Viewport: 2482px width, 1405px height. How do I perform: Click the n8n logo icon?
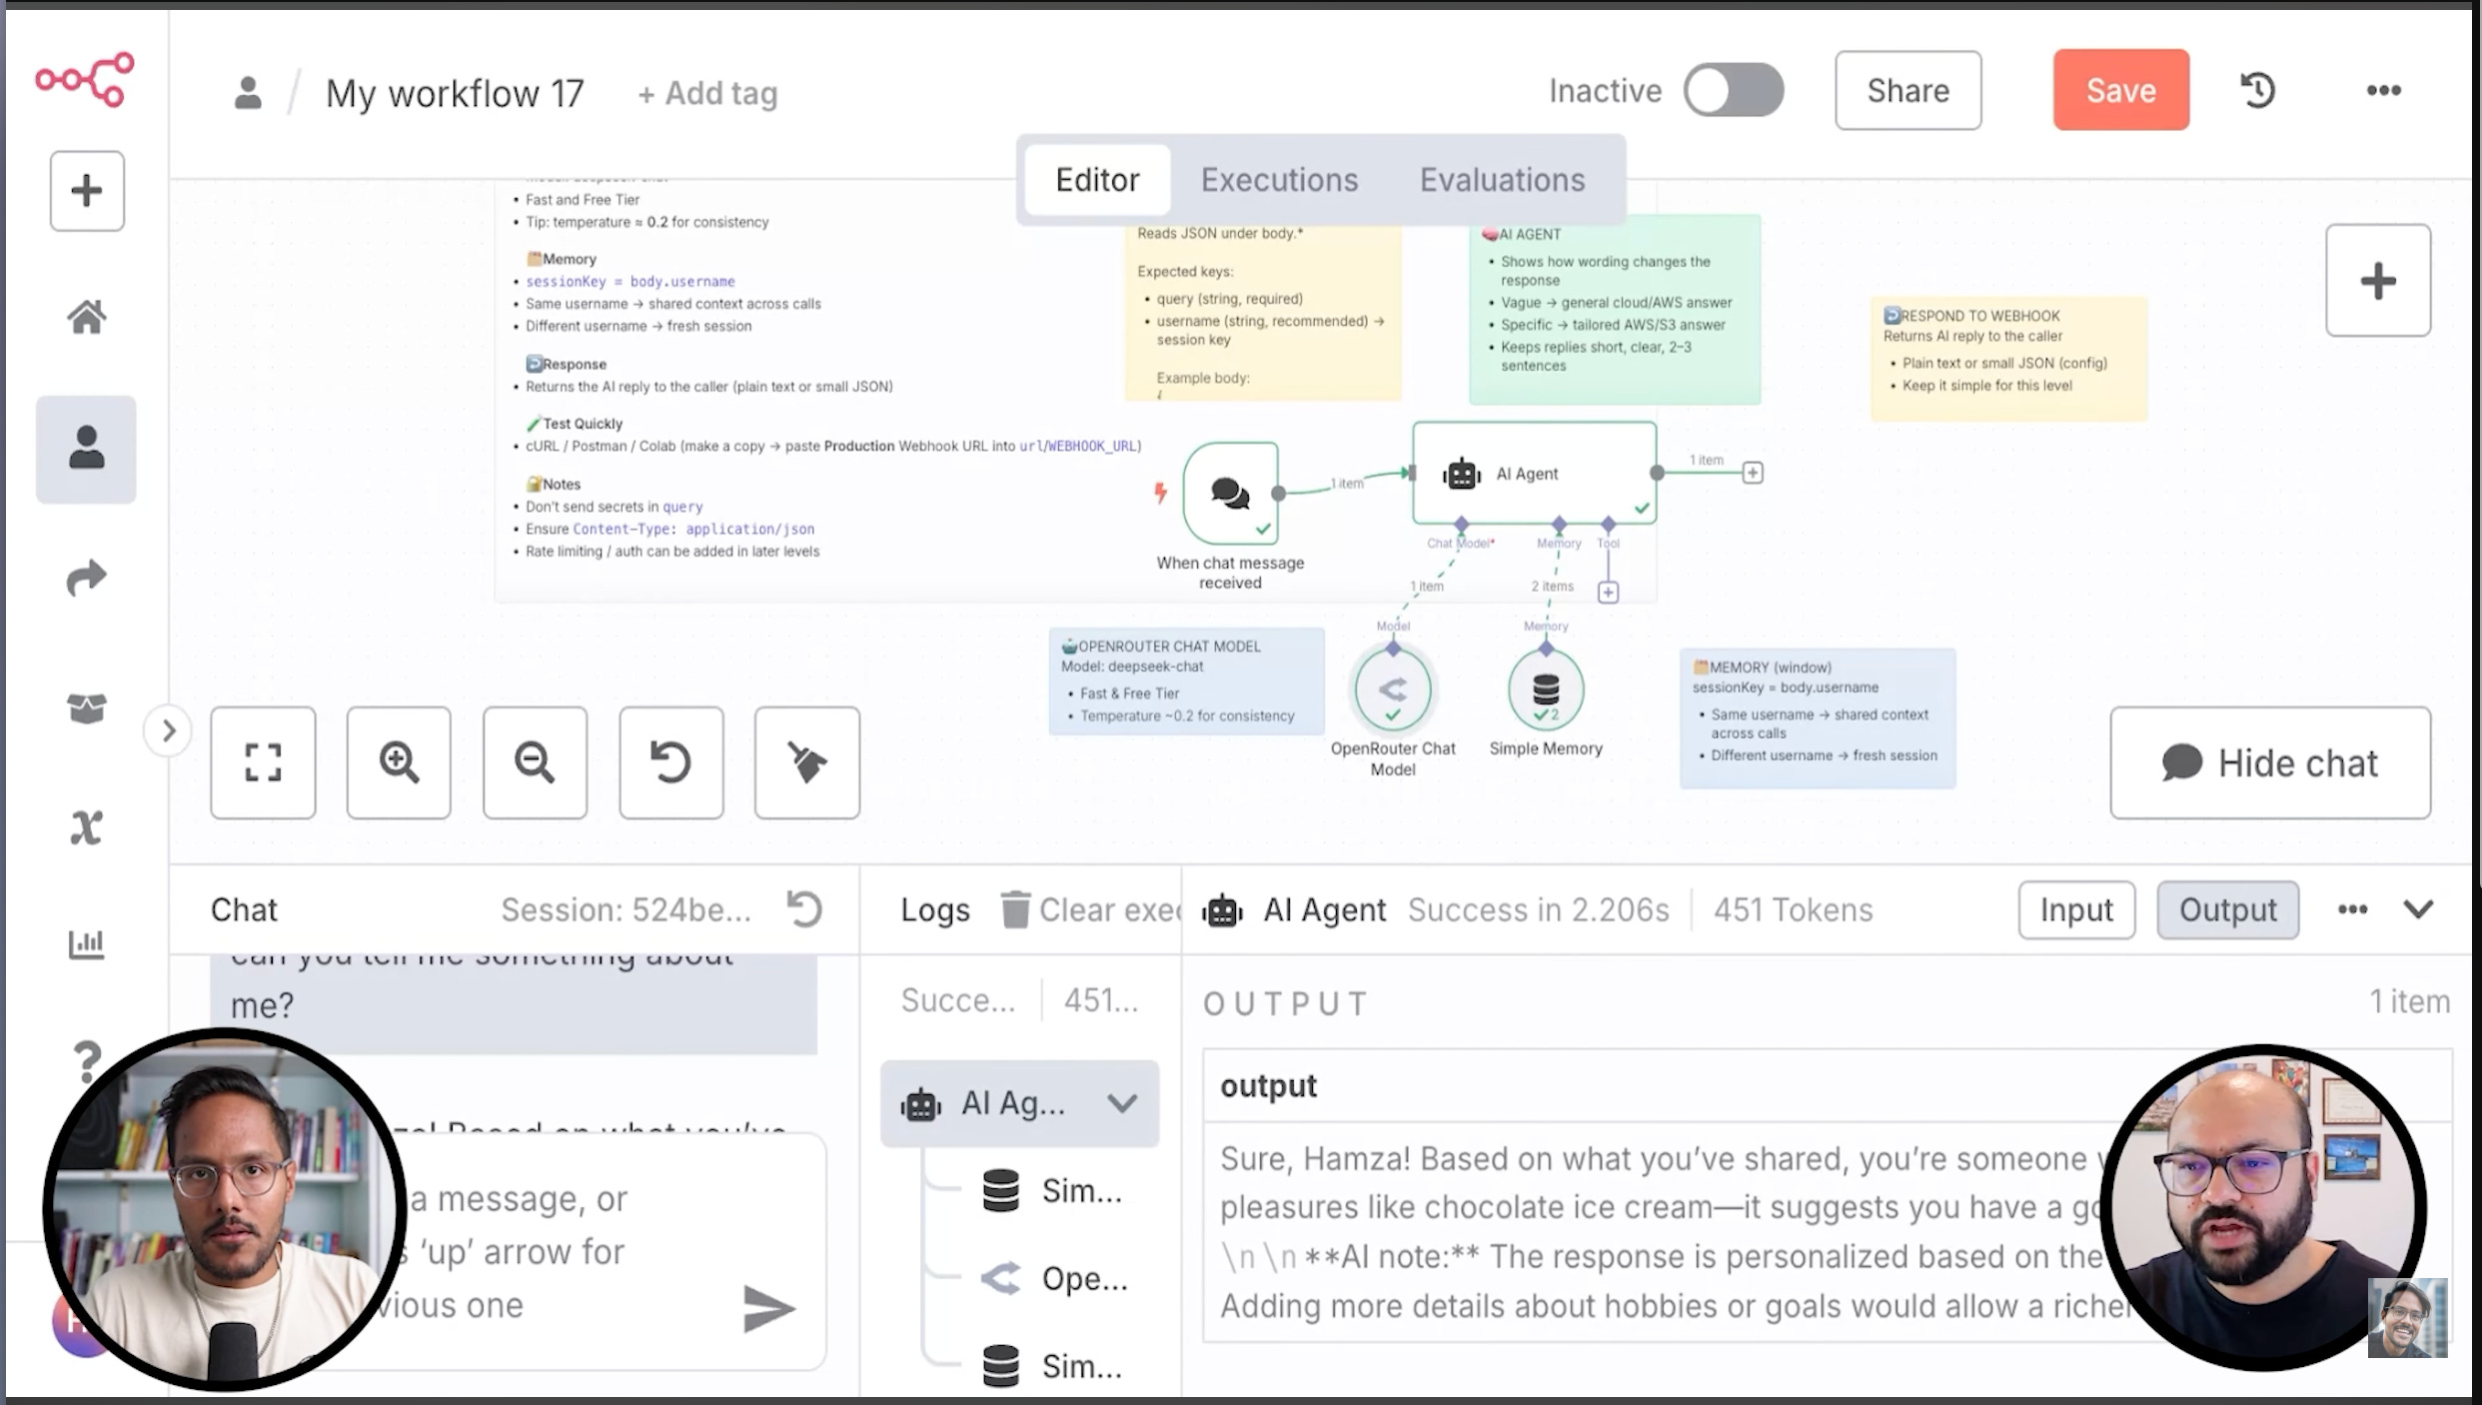[x=85, y=79]
